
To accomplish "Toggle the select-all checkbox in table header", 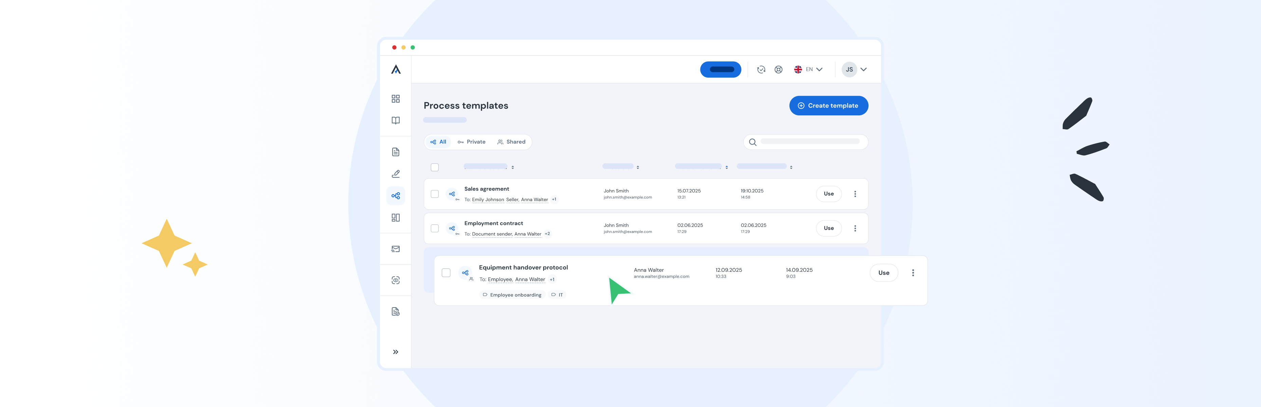I will point(435,167).
